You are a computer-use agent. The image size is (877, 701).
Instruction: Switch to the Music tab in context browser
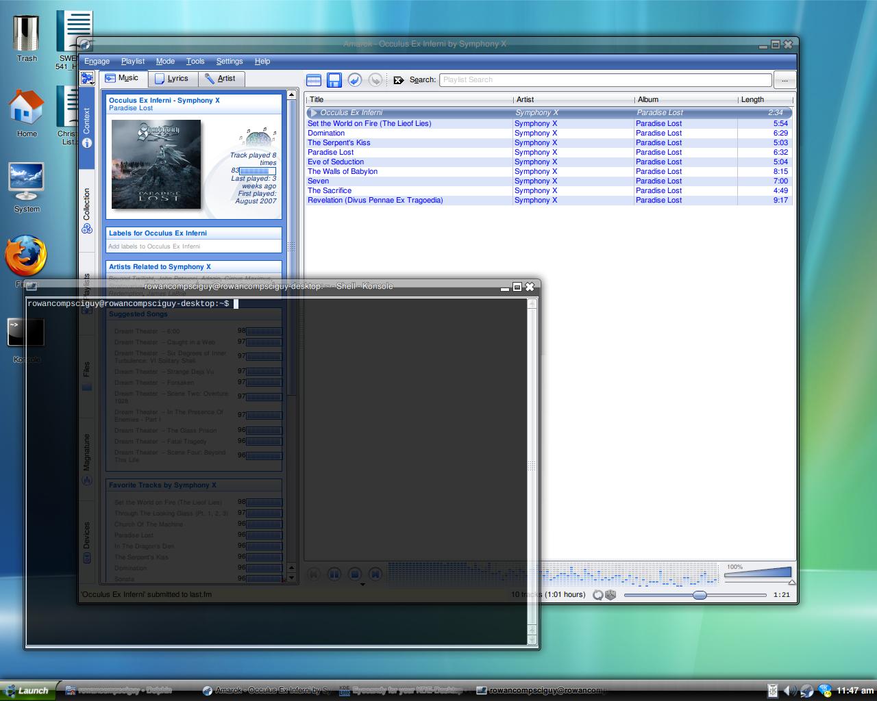pos(123,79)
